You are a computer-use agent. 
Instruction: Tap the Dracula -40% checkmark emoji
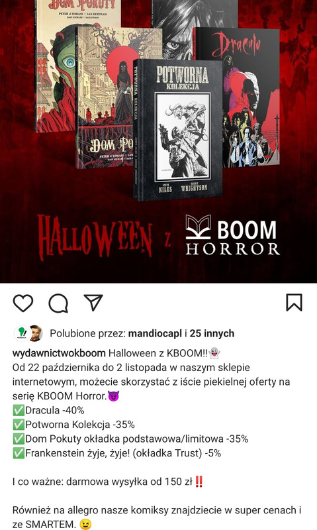19,410
